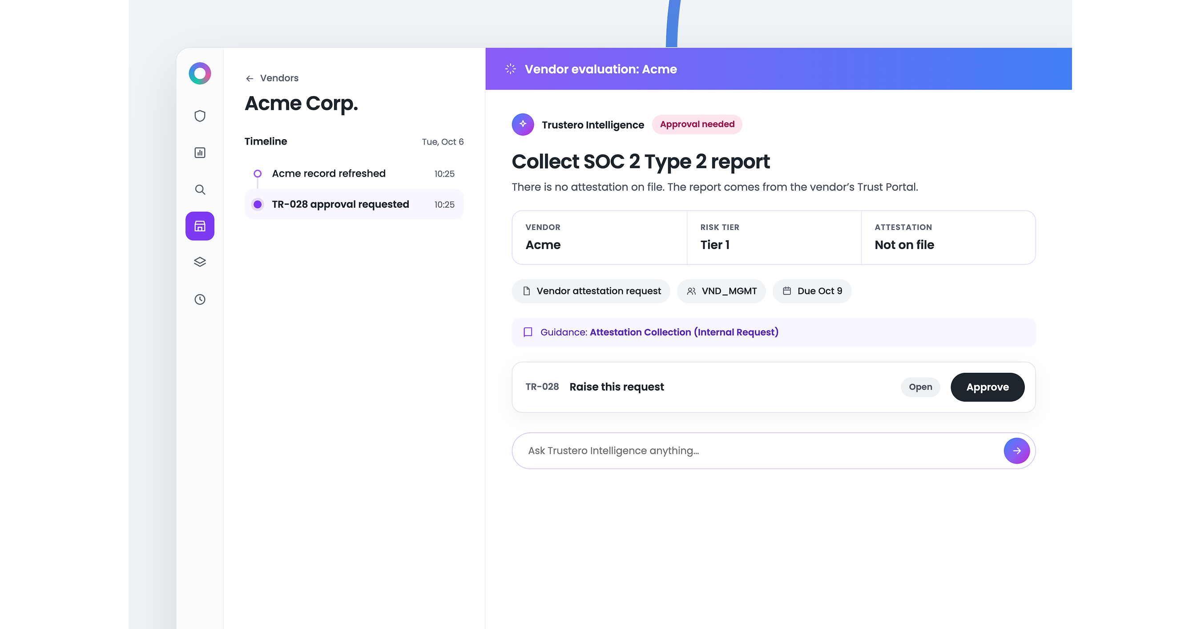Click the sparkle icon in Vendor evaluation header
The image size is (1201, 629).
pyautogui.click(x=510, y=69)
